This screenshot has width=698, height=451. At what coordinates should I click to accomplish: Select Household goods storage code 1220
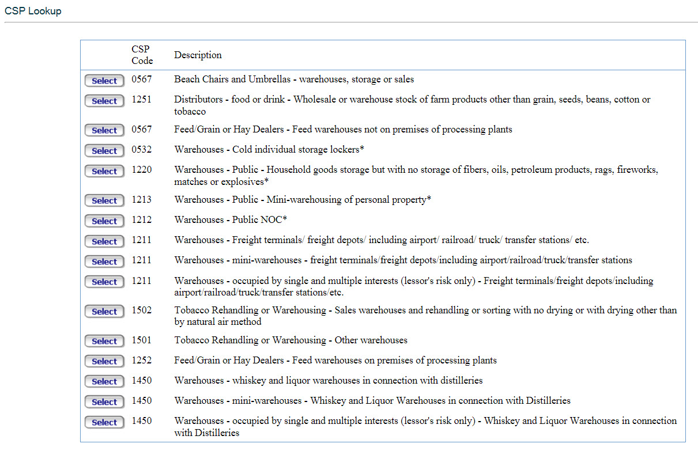(104, 172)
